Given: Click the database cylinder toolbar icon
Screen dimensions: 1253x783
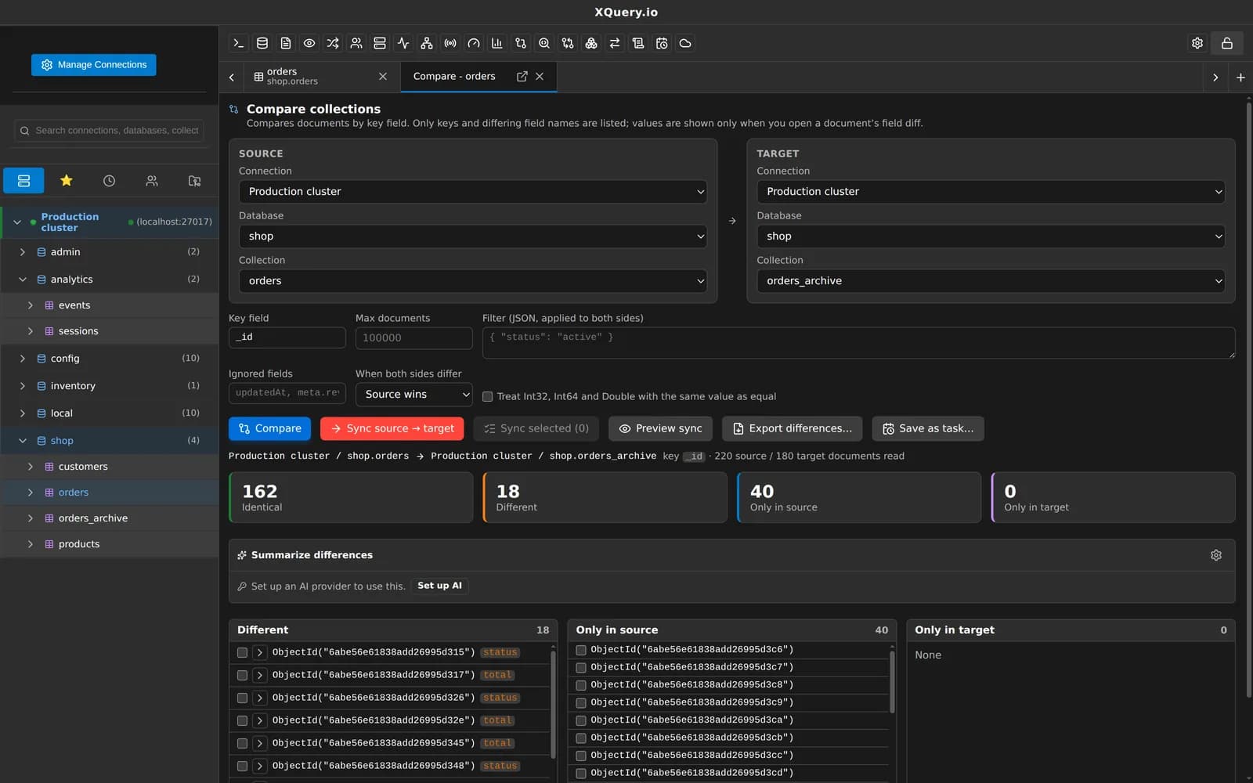Looking at the screenshot, I should click(262, 43).
